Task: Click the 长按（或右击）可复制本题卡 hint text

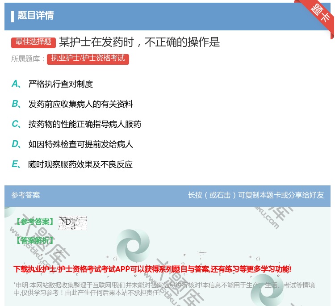Action: (x=256, y=195)
